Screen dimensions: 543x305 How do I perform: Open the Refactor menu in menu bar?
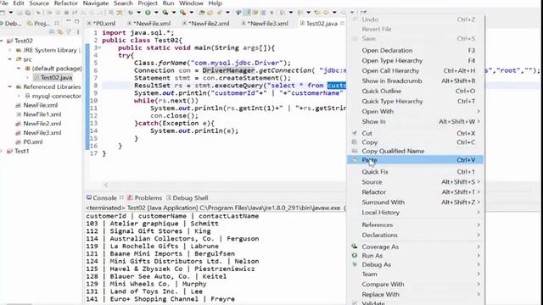66,3
